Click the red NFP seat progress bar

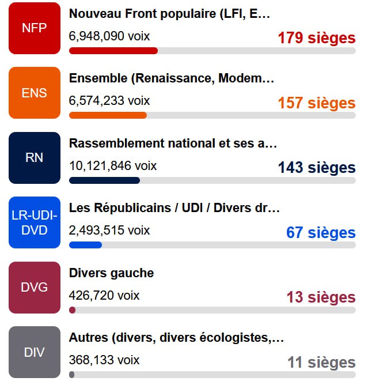click(x=213, y=51)
